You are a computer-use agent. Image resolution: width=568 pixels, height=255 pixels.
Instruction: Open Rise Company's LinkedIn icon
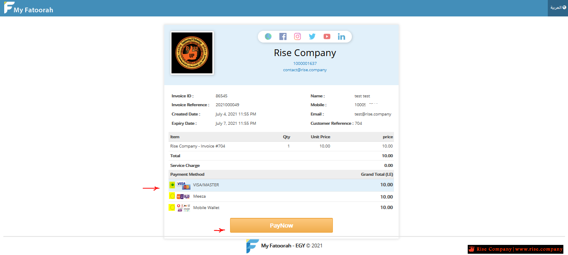pyautogui.click(x=341, y=37)
